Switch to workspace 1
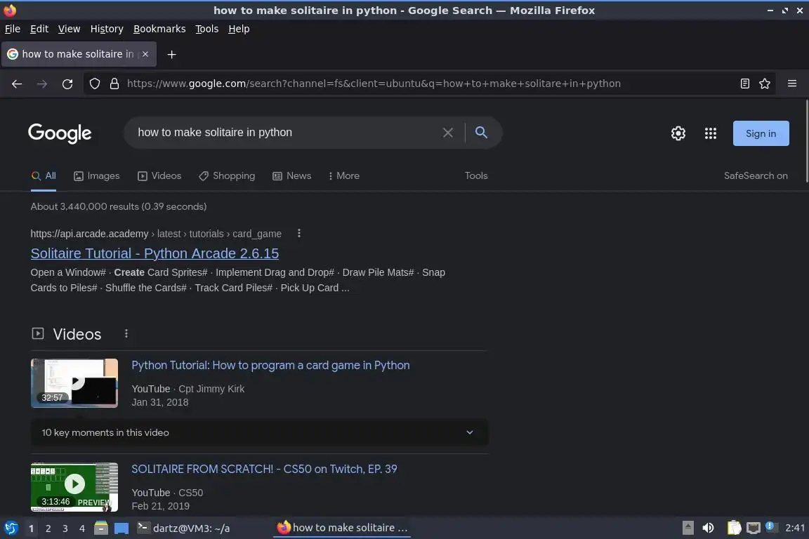 tap(32, 528)
